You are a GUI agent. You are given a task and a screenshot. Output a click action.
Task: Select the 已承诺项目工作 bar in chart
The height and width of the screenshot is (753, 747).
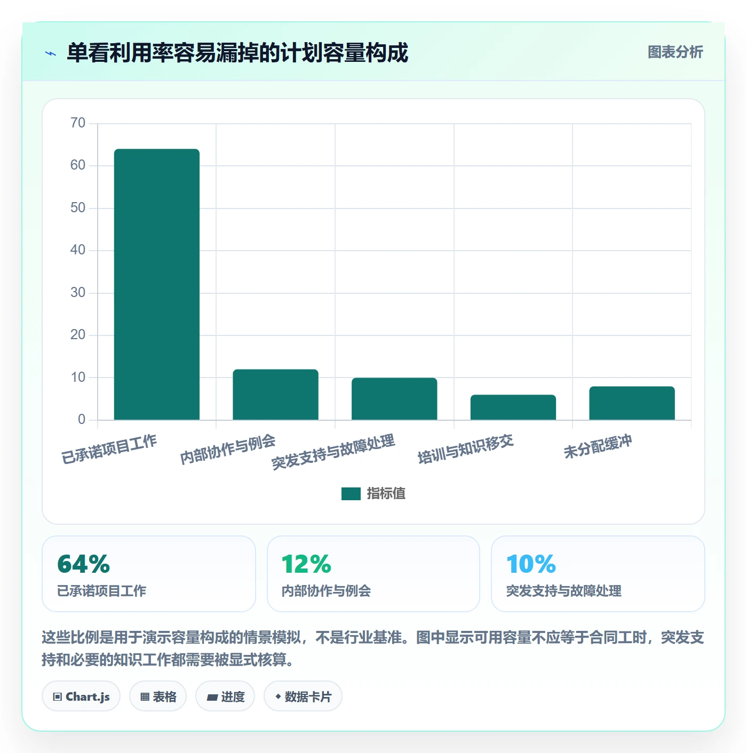tap(157, 284)
